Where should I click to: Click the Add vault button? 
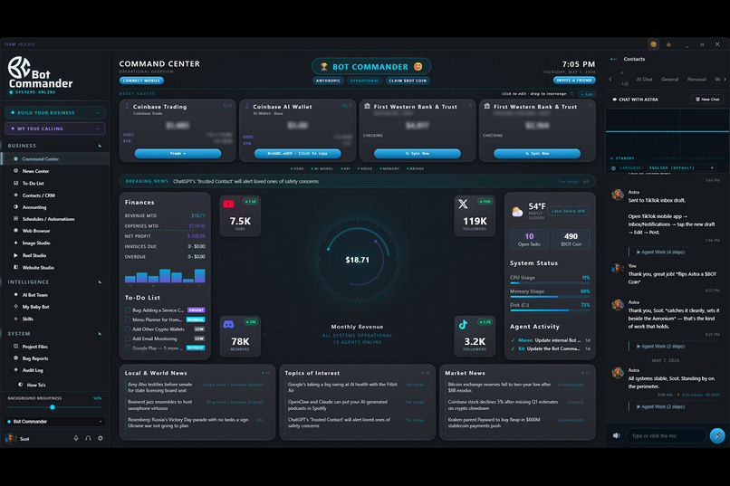coord(587,94)
